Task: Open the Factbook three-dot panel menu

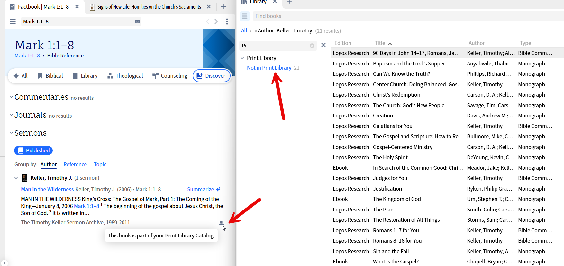Action: [227, 21]
